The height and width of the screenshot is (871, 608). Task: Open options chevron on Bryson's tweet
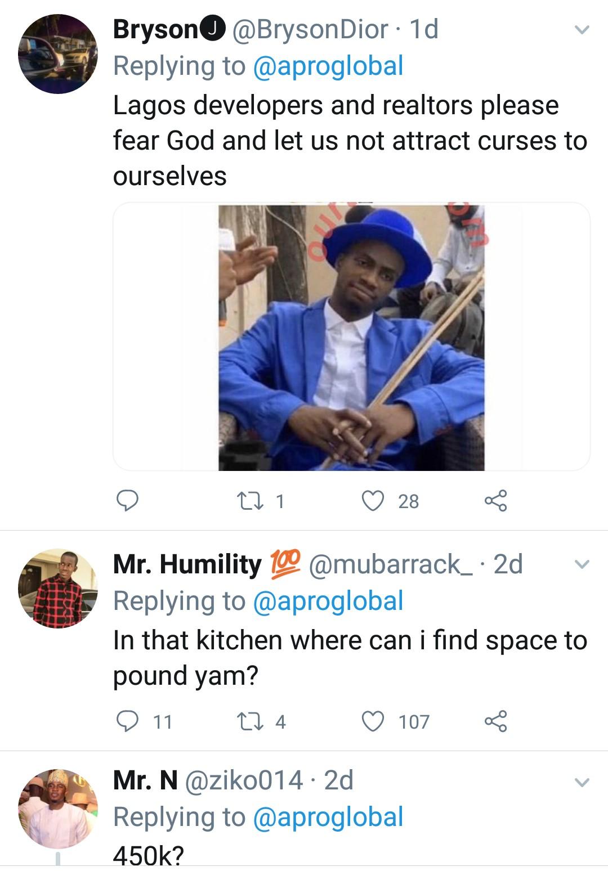click(582, 29)
